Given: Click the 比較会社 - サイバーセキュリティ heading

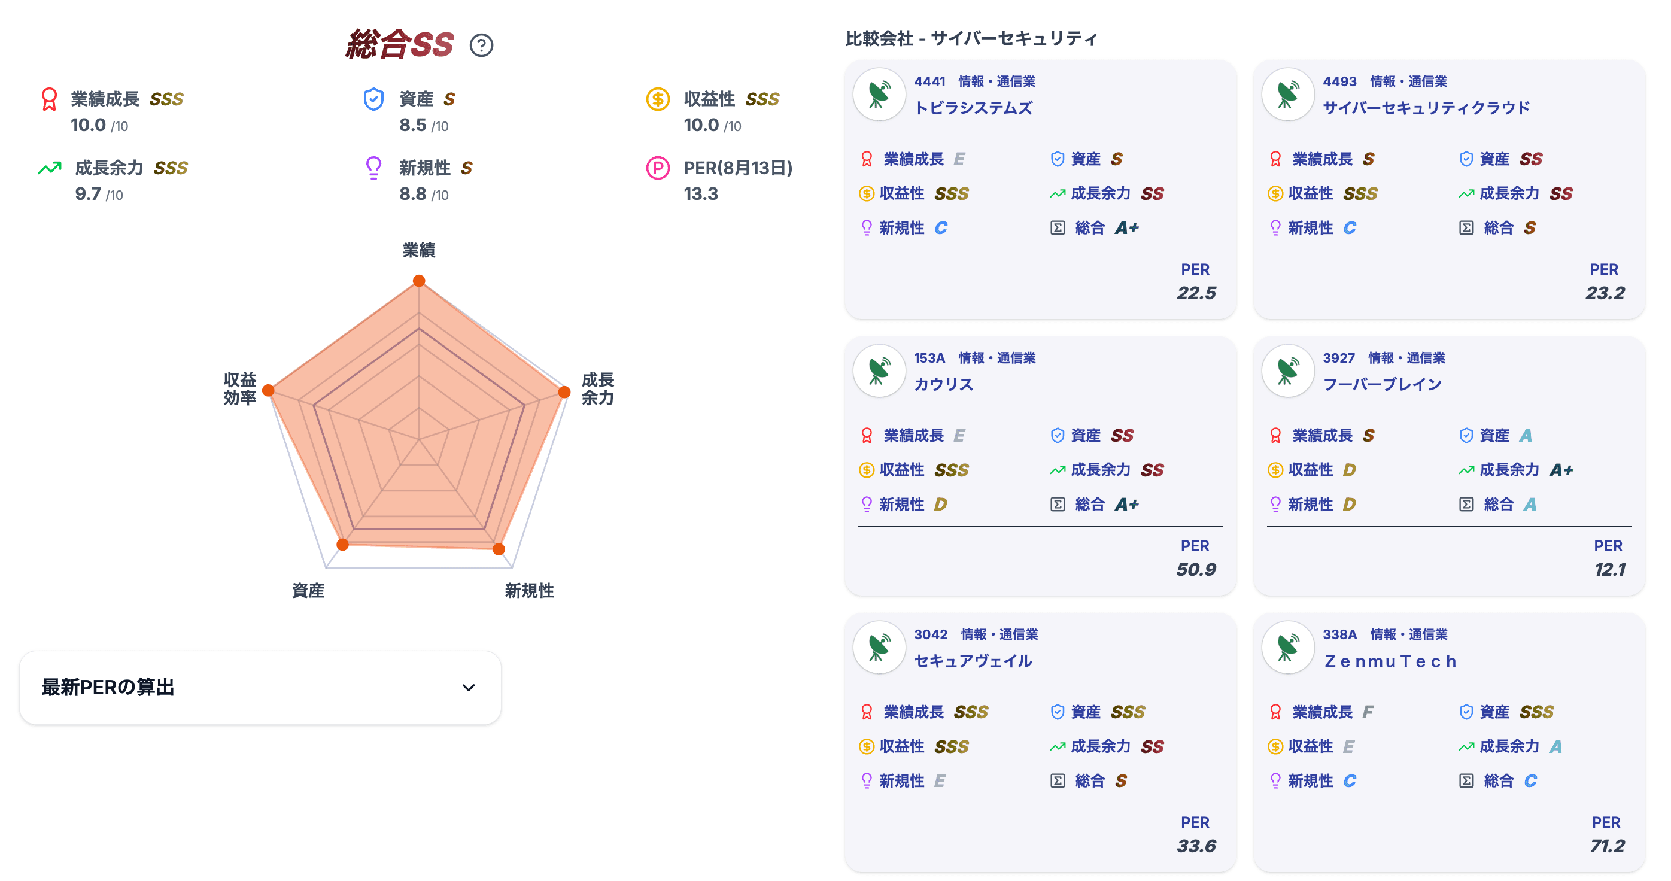Looking at the screenshot, I should [x=970, y=38].
